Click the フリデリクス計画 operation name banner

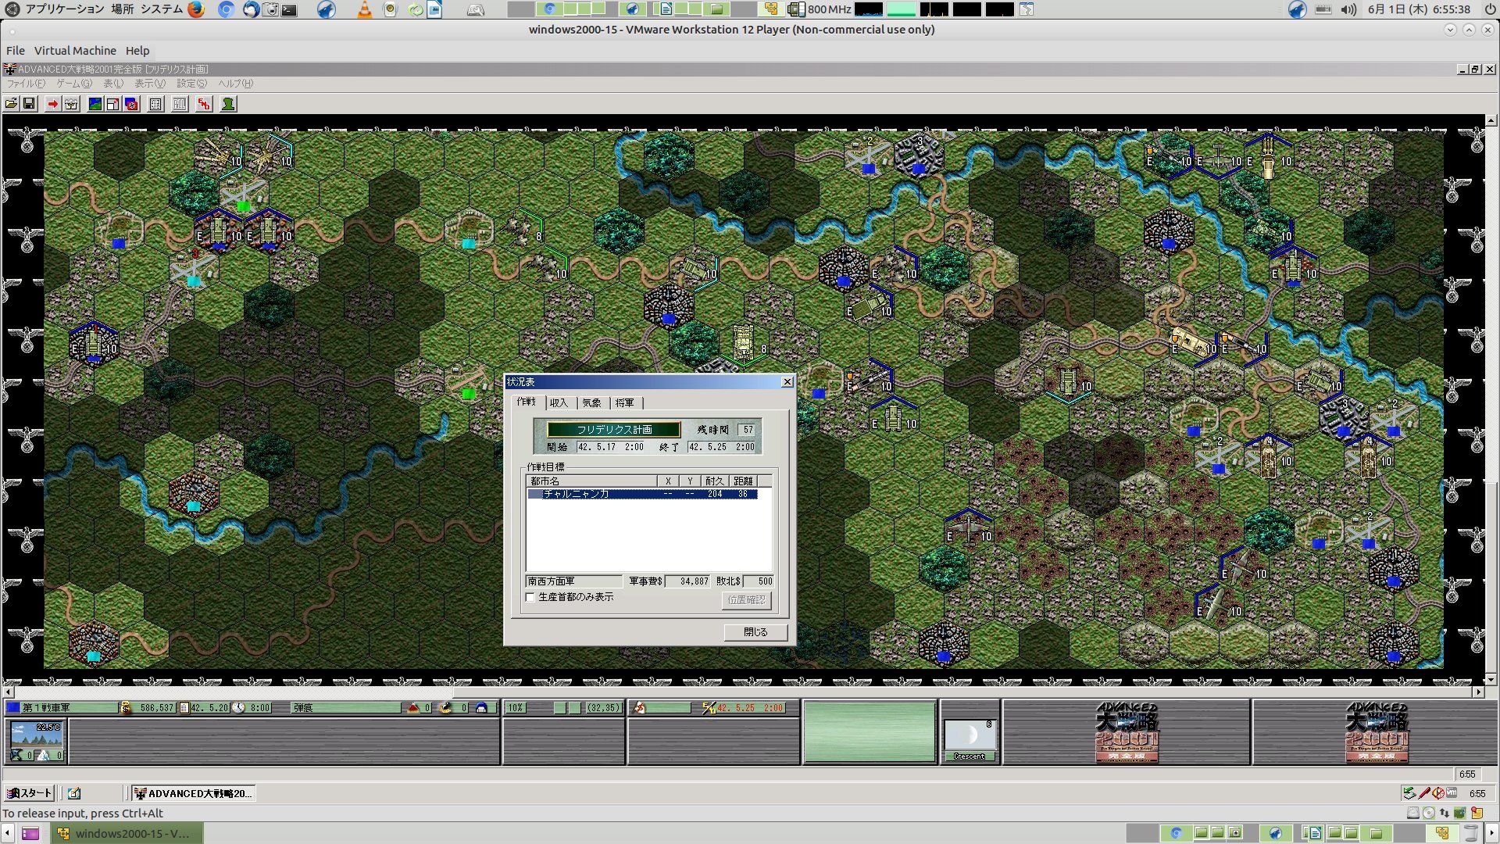[x=614, y=430]
